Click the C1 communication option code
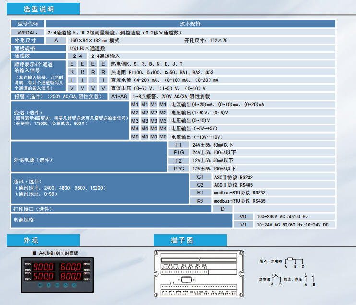Viewport: 356px width, 305px height. point(200,177)
